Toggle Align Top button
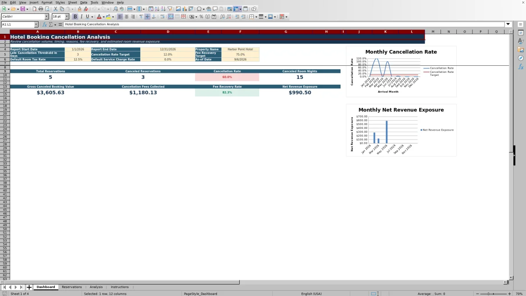Screen dimensions: 526x296 (x=141, y=17)
